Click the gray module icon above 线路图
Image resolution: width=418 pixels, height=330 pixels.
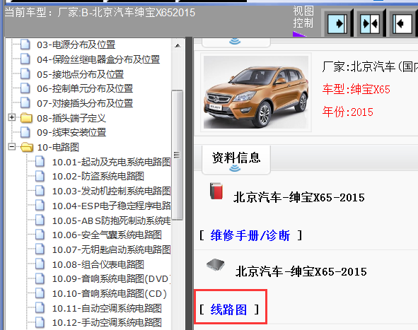216,264
